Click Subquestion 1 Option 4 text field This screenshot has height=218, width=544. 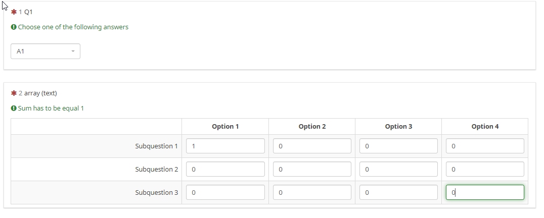pos(485,146)
